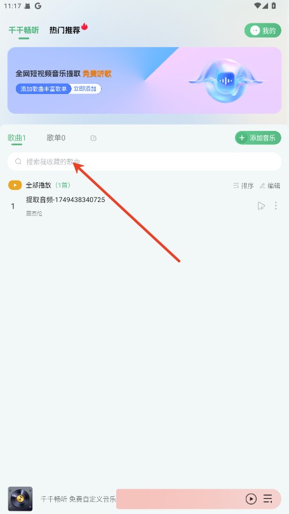This screenshot has height=514, width=289.
Task: Open the 我的 profile button
Action: [263, 30]
